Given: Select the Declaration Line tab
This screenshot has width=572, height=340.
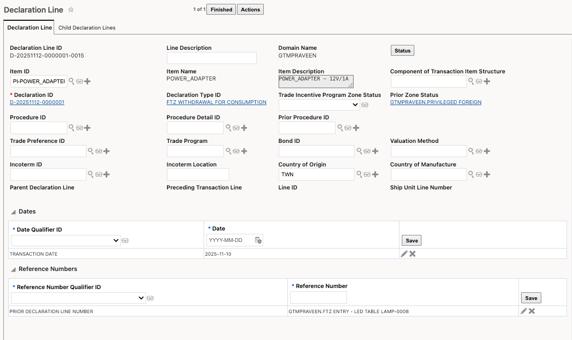Looking at the screenshot, I should click(x=30, y=28).
